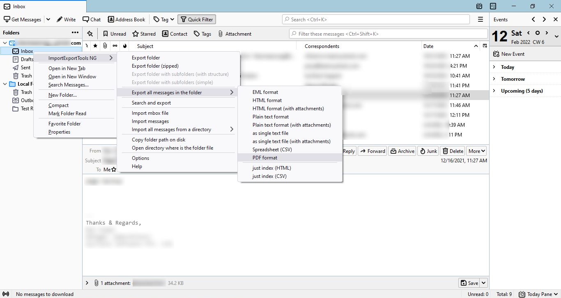This screenshot has height=298, width=561.
Task: Create a New Event
Action: point(509,54)
